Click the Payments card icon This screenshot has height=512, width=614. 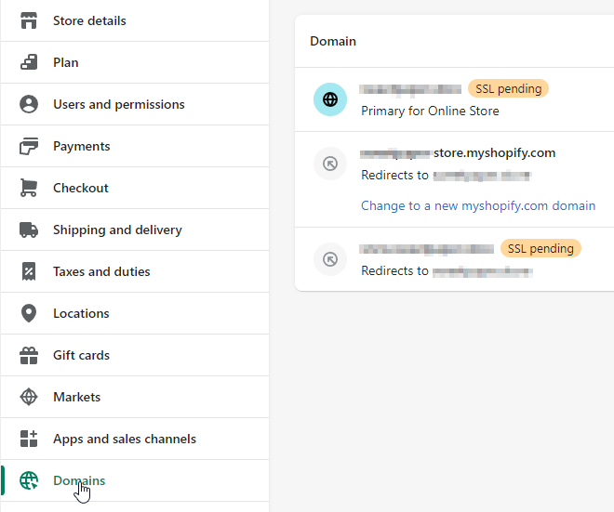coord(29,146)
